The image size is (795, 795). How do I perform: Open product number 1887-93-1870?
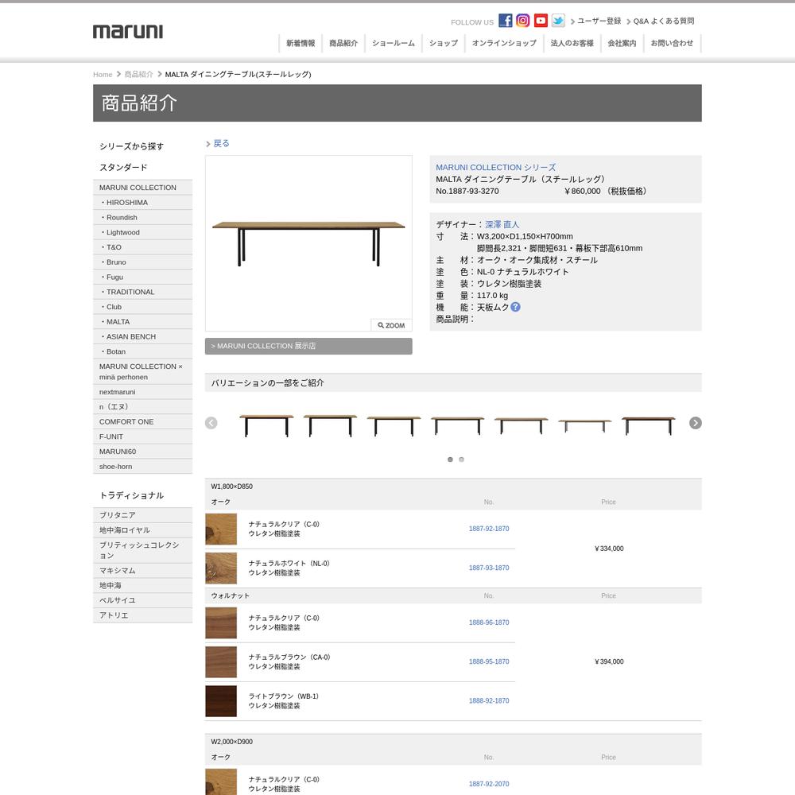click(489, 568)
